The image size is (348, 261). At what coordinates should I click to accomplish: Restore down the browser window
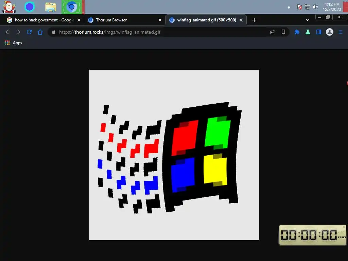pyautogui.click(x=328, y=17)
